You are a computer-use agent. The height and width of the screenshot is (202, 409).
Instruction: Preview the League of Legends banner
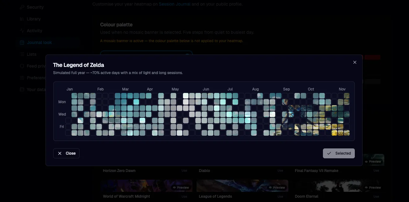coord(276,187)
